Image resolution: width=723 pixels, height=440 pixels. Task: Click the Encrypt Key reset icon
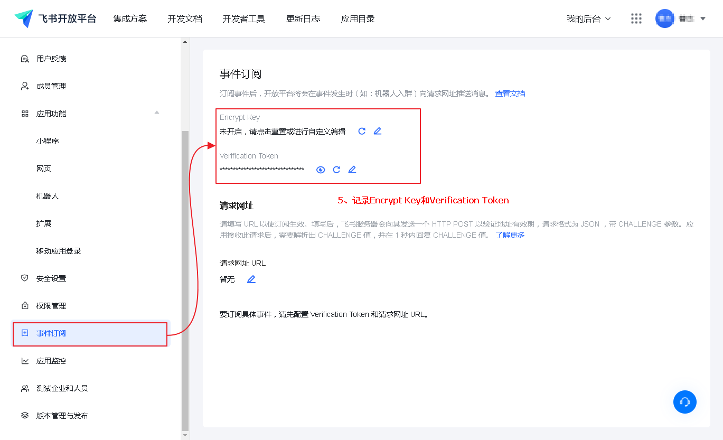click(x=362, y=131)
